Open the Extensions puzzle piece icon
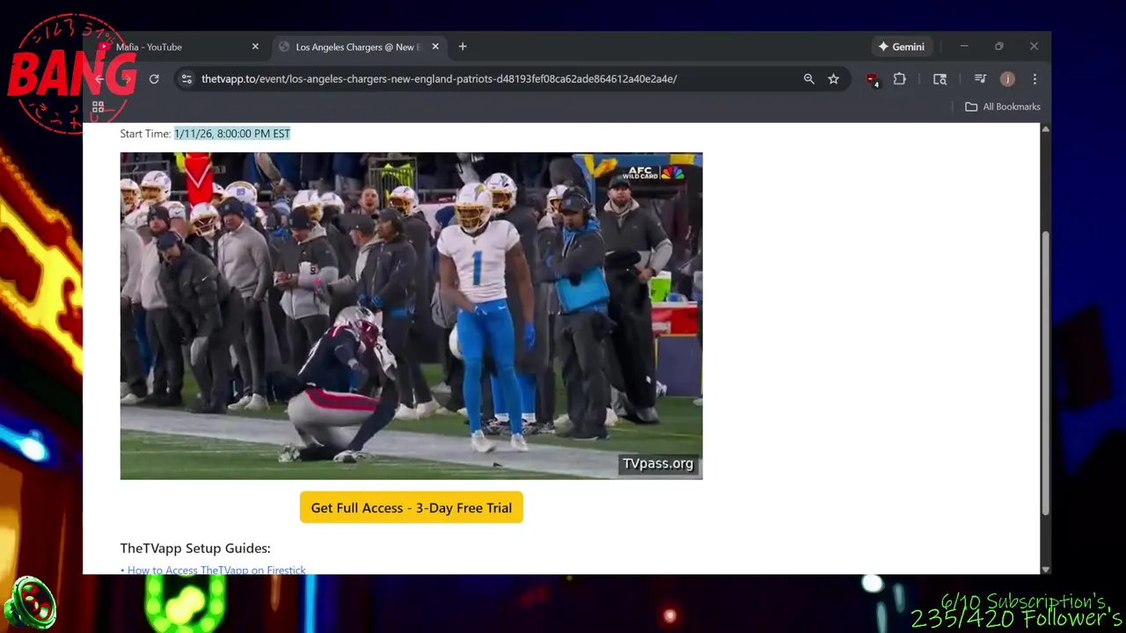Image resolution: width=1126 pixels, height=633 pixels. pyautogui.click(x=899, y=79)
